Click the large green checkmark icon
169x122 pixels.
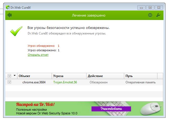16,32
